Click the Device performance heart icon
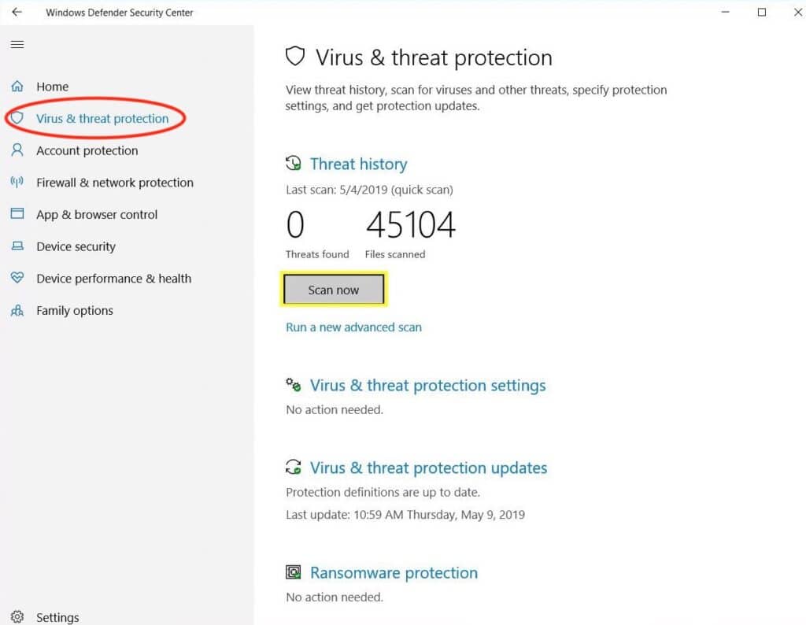The image size is (806, 625). (x=17, y=279)
